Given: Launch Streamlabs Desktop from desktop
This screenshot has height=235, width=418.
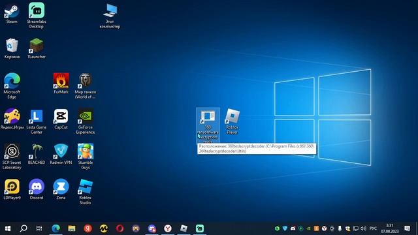Looking at the screenshot, I should (37, 16).
